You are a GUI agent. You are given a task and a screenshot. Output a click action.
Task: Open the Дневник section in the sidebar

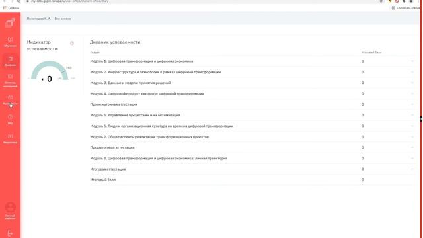click(11, 61)
